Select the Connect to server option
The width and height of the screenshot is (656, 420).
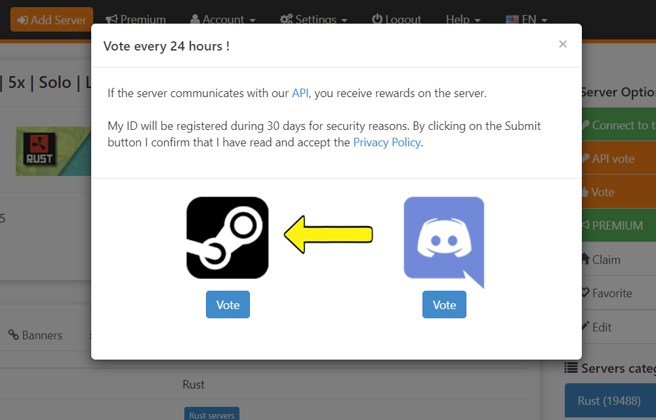[x=619, y=125]
